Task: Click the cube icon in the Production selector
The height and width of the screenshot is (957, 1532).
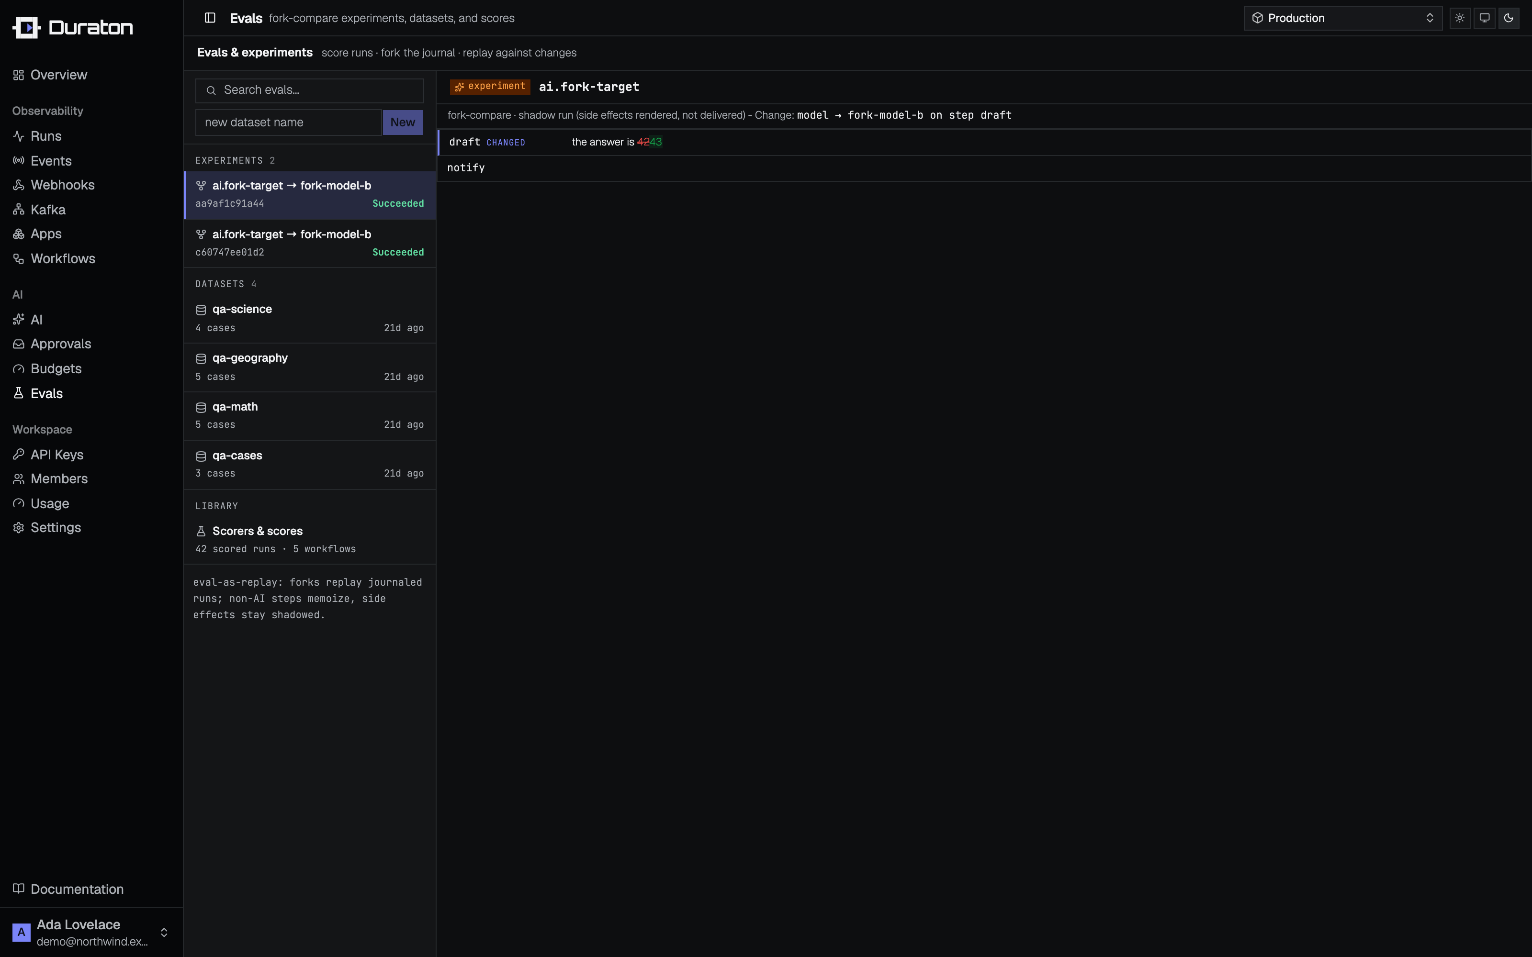Action: (1258, 18)
